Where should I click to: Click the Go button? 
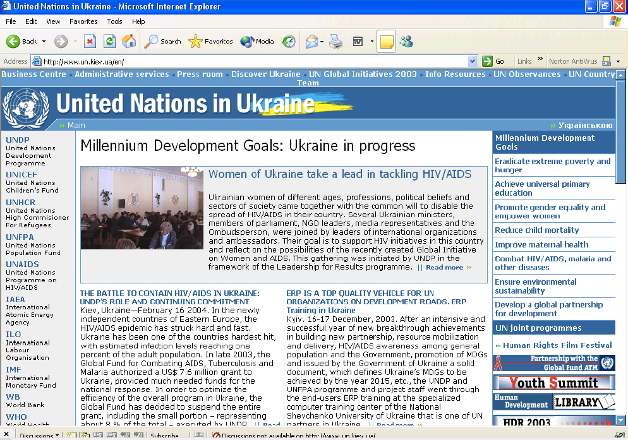pos(493,61)
